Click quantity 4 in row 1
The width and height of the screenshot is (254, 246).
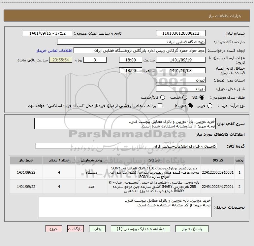[x=59, y=172]
